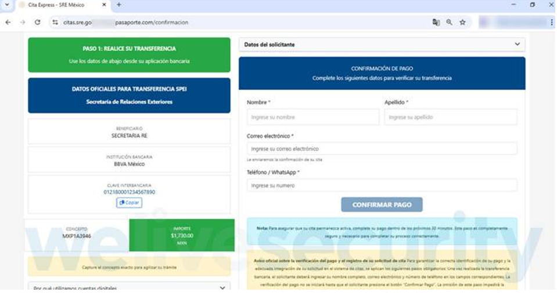The width and height of the screenshot is (557, 299).
Task: Click the Teléfono / WhatsApp number field
Action: pos(382,186)
